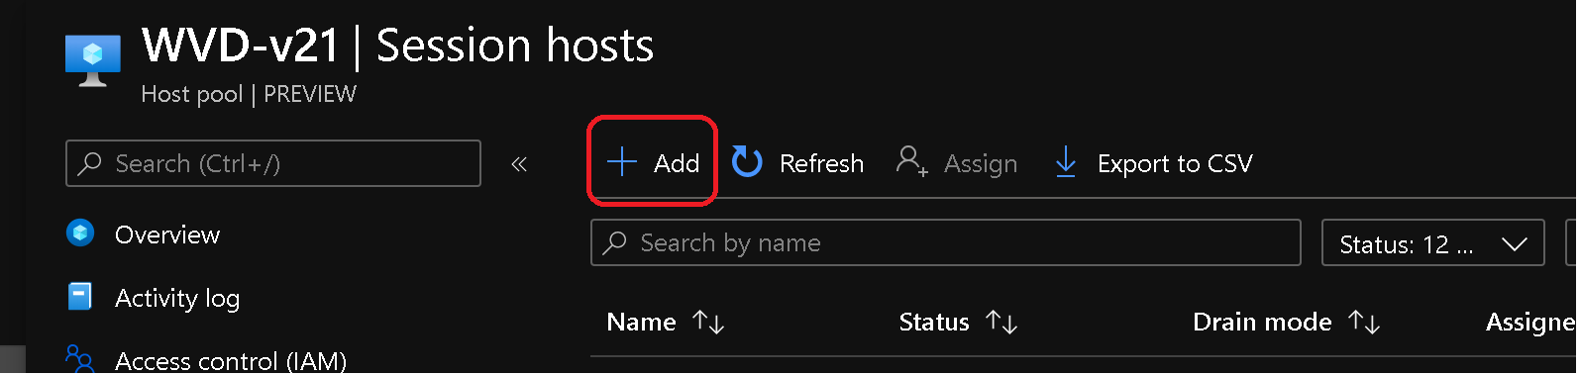Image resolution: width=1580 pixels, height=375 pixels.
Task: Sort by the Name column arrows
Action: tap(708, 323)
